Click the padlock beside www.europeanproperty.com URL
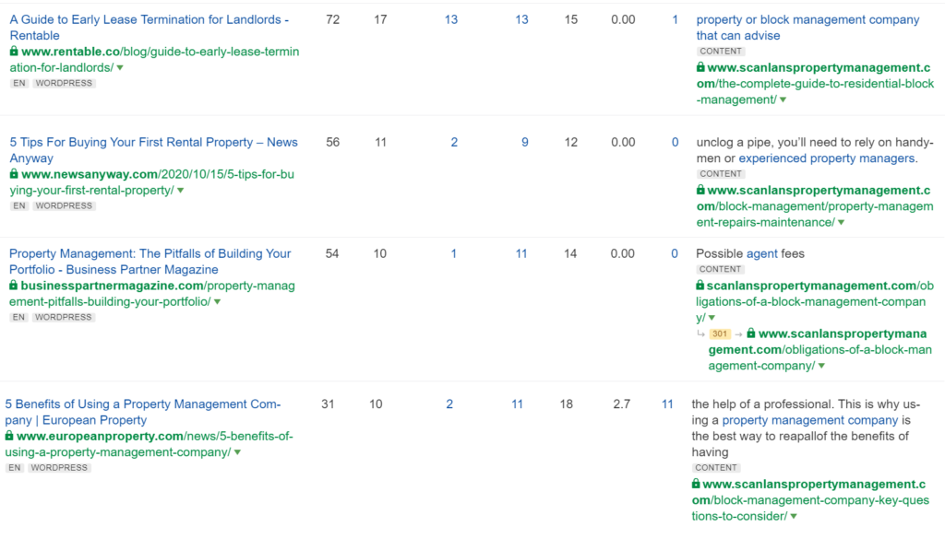 point(10,437)
